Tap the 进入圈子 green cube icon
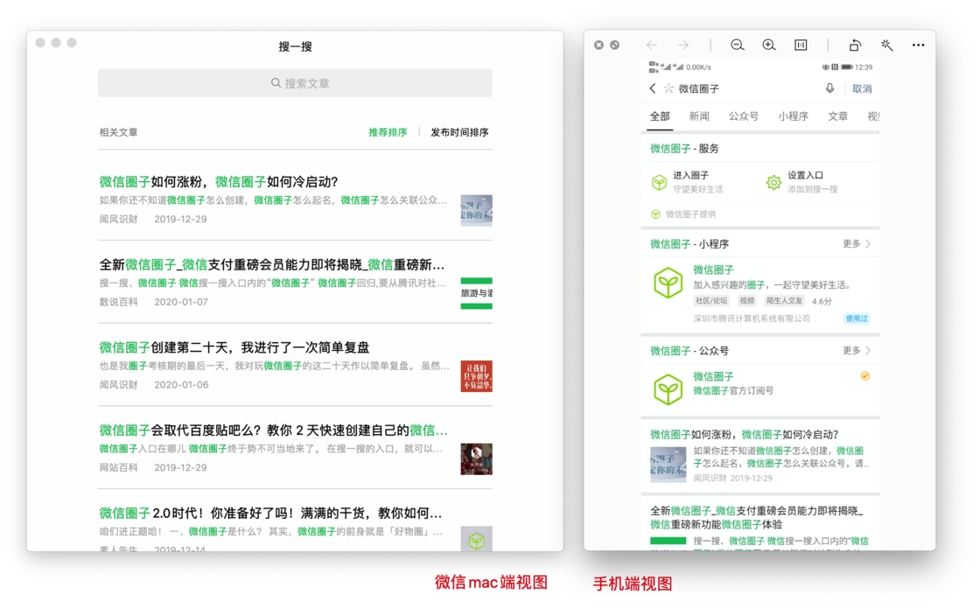This screenshot has width=980, height=609. tap(659, 182)
